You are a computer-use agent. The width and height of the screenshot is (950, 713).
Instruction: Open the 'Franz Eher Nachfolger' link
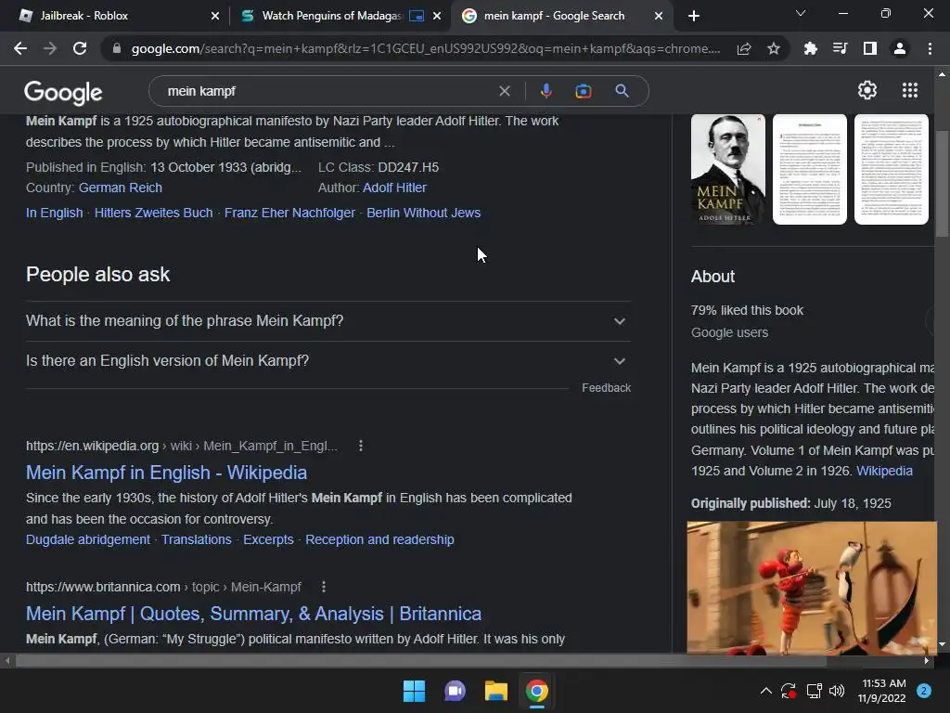point(289,213)
